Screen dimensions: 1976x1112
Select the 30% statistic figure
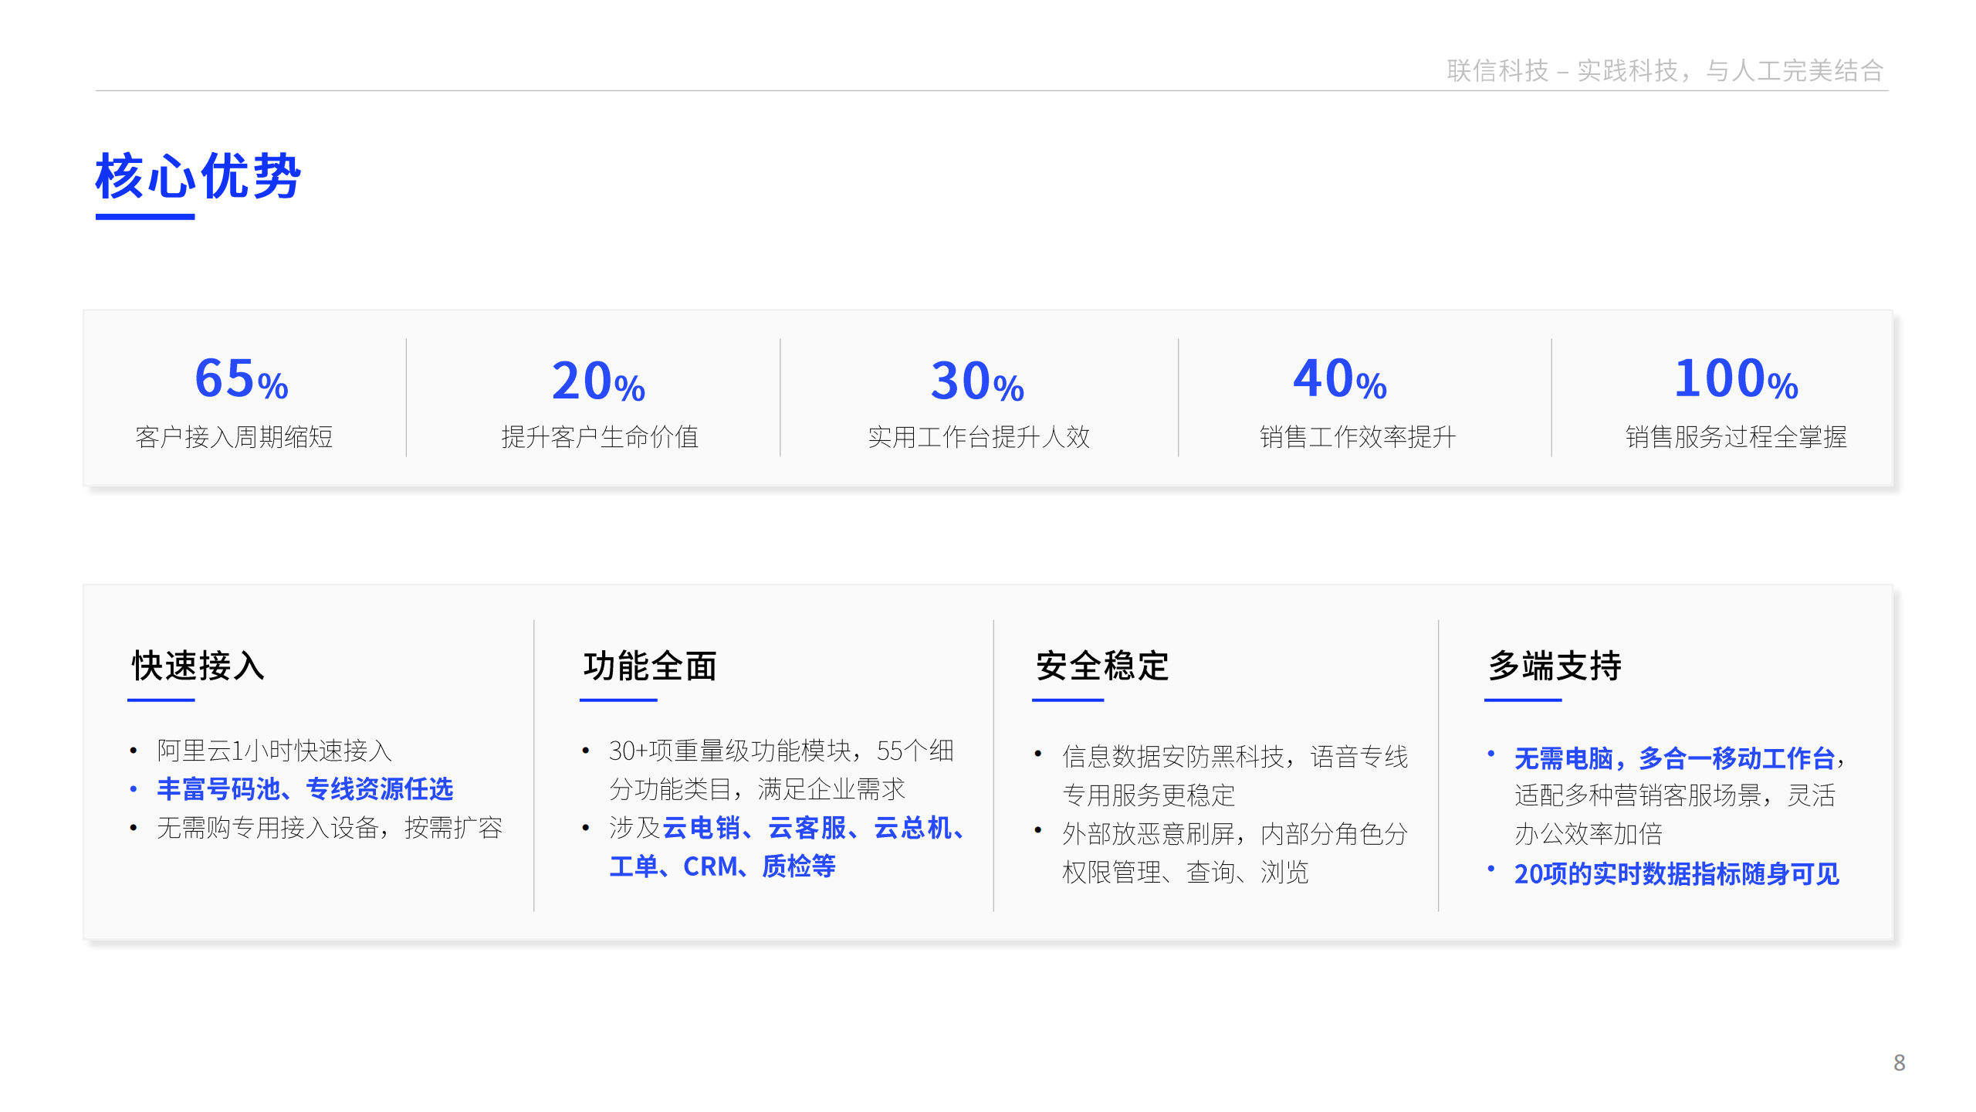pyautogui.click(x=977, y=381)
